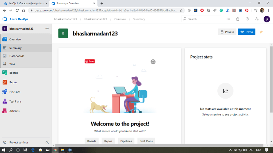Click the Test Plans service button

point(146,141)
